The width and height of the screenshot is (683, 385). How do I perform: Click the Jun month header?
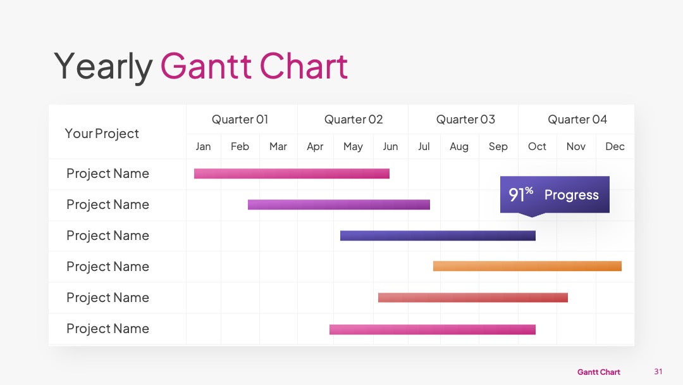pos(390,146)
